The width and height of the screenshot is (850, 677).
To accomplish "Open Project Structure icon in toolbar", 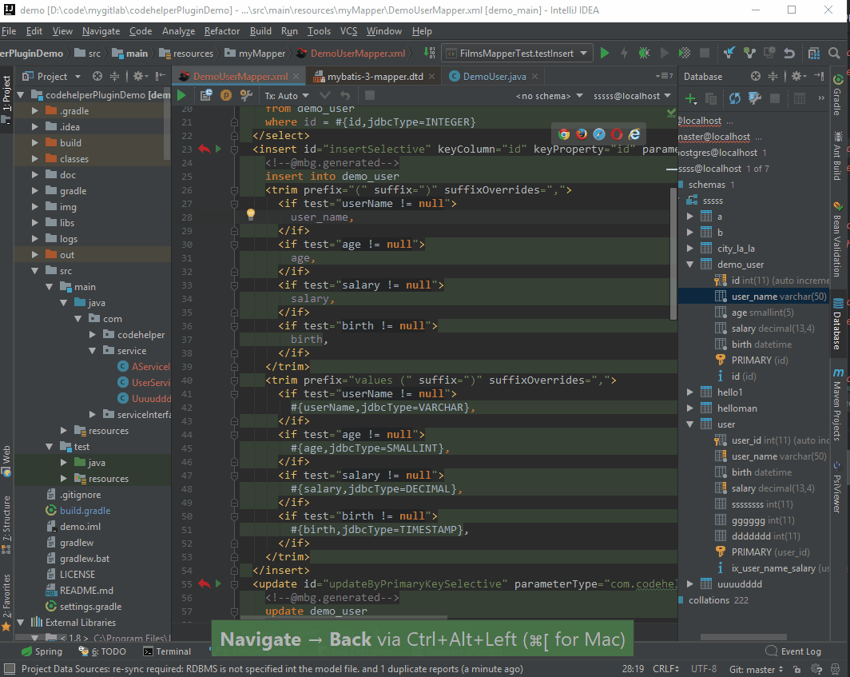I will [x=814, y=54].
